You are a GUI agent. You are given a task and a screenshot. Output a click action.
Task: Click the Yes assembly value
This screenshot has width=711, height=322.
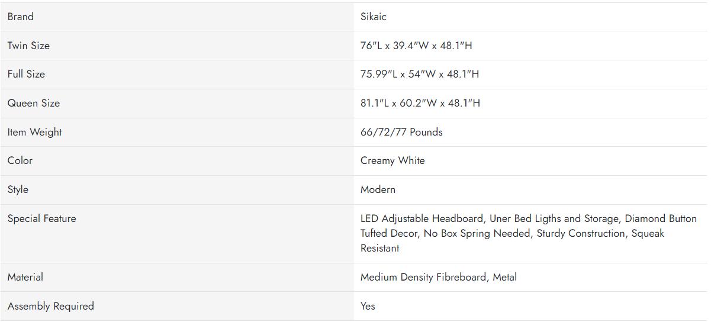coord(368,306)
